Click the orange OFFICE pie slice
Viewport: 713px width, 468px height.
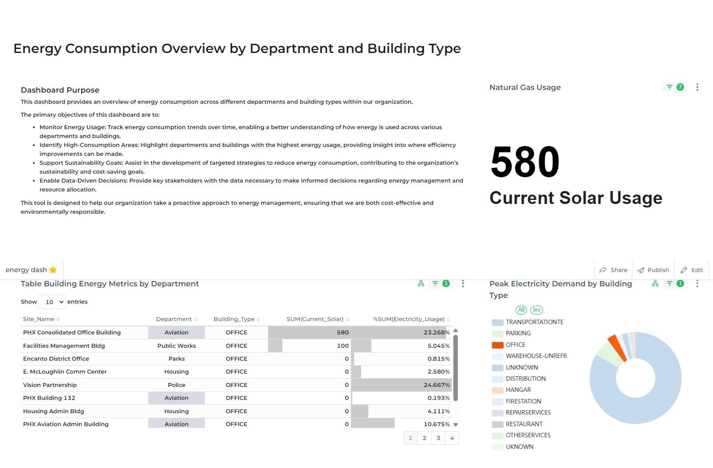618,348
